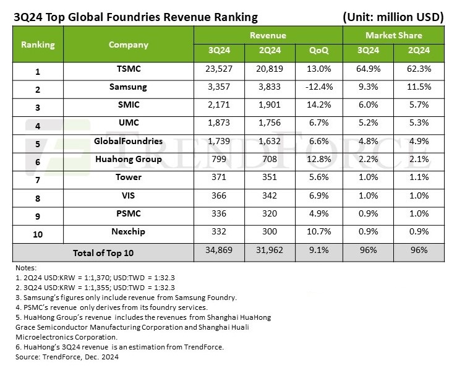Viewport: 457px width, 373px height.
Task: Click SMIC's 2Q24 revenue '1,901'
Action: click(270, 105)
